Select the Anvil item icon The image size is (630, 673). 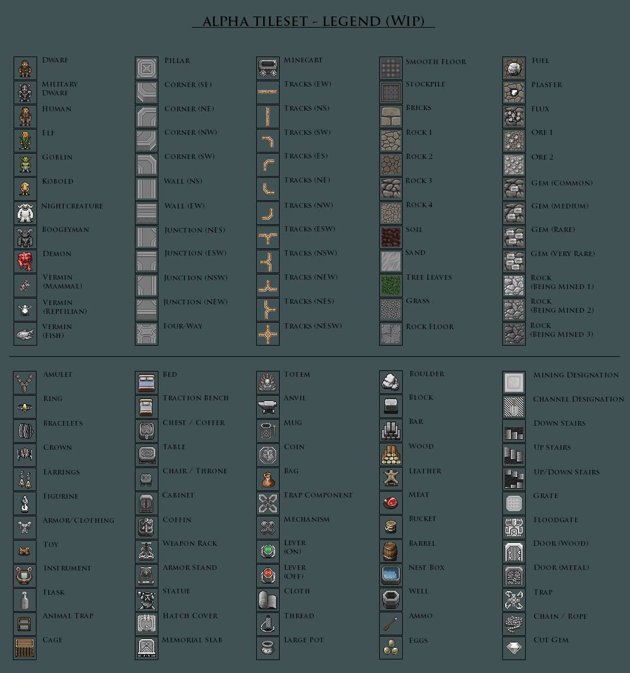268,407
